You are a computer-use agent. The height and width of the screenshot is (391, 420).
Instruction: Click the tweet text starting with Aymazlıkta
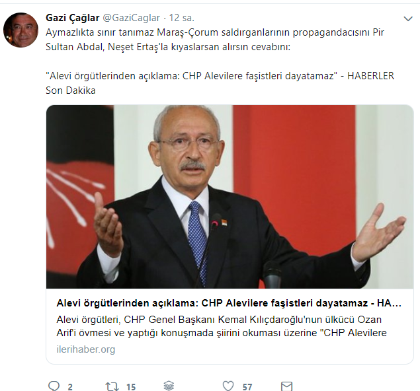[215, 40]
